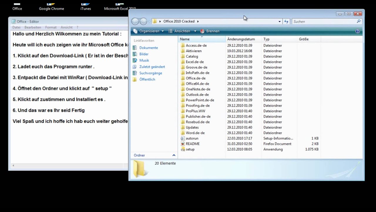Viewport: 376px width, 212px height.
Task: Click Linkfavoriten heading in navigation pane
Action: pyautogui.click(x=144, y=41)
